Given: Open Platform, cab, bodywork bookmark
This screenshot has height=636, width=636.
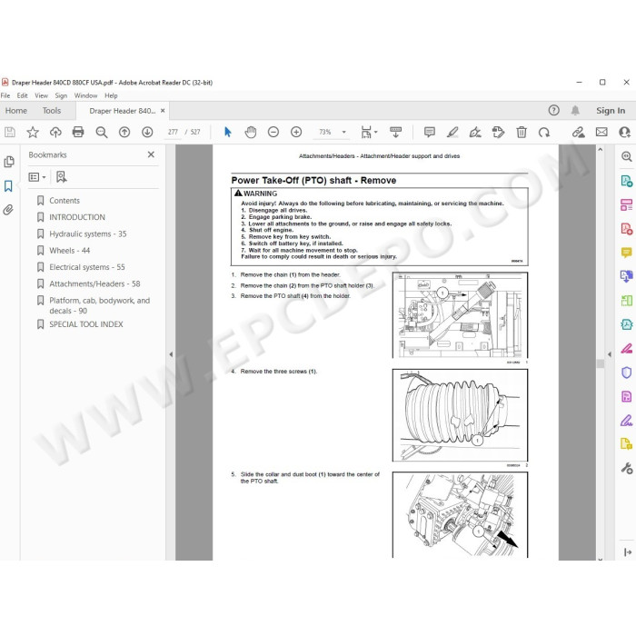Looking at the screenshot, I should (99, 305).
